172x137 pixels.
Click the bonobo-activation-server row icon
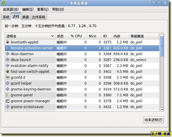[7, 48]
